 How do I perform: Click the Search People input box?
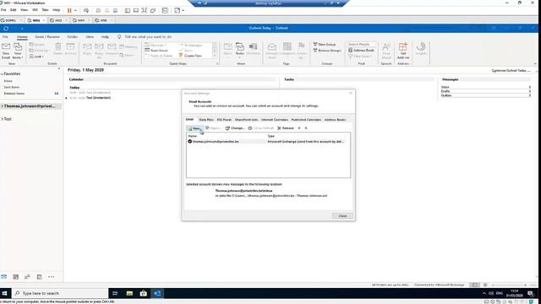tap(361, 45)
